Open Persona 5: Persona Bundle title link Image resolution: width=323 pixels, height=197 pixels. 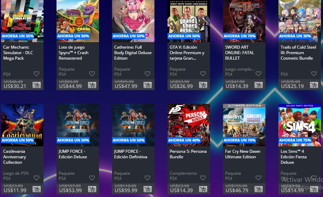pos(188,154)
